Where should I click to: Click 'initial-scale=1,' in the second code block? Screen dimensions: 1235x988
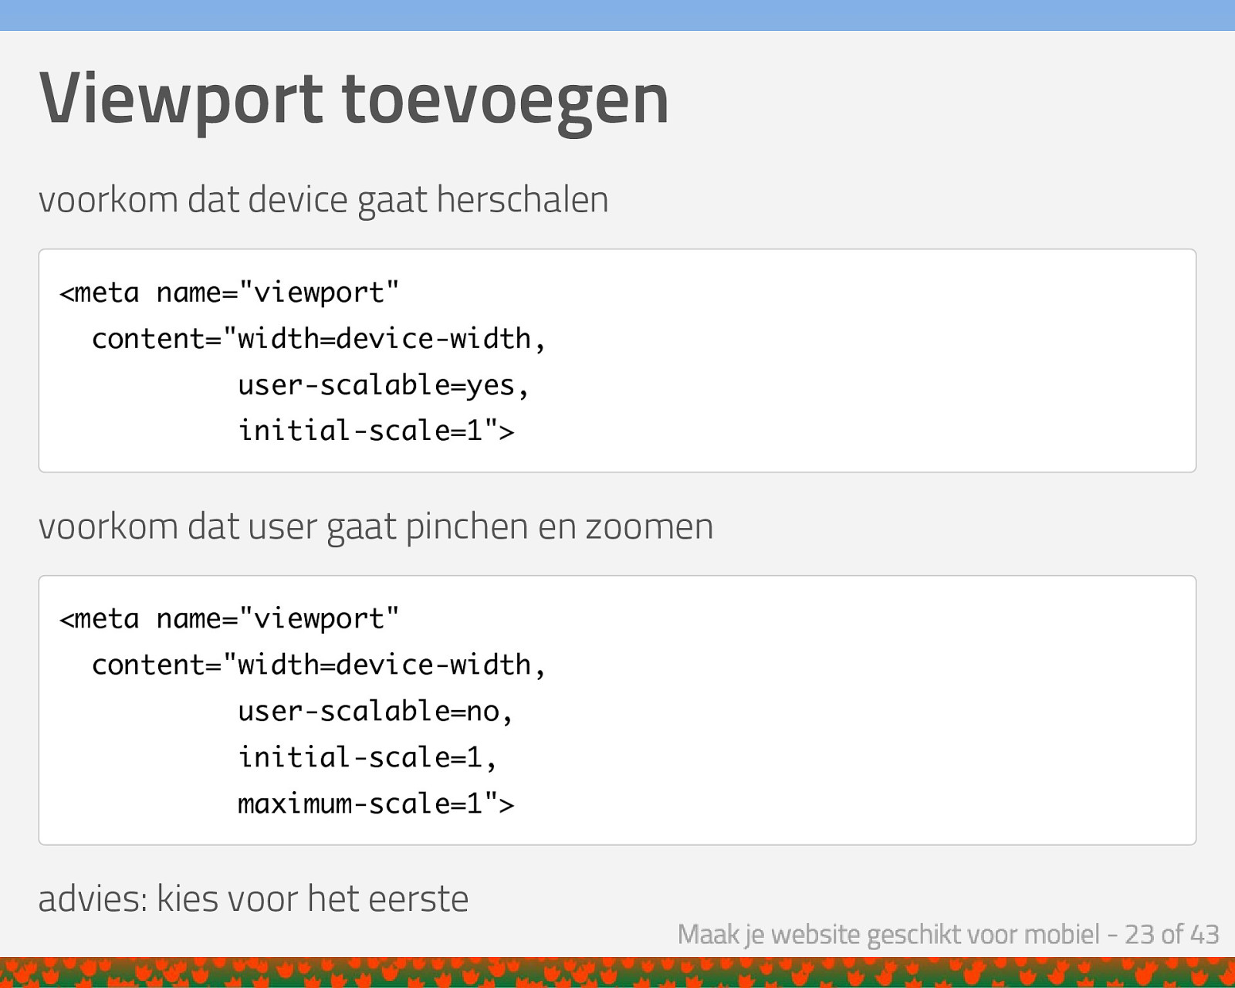[x=367, y=757]
